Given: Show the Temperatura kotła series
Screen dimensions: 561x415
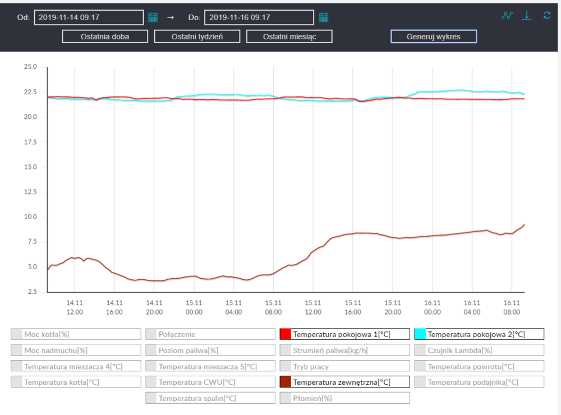Looking at the screenshot, I should click(76, 382).
